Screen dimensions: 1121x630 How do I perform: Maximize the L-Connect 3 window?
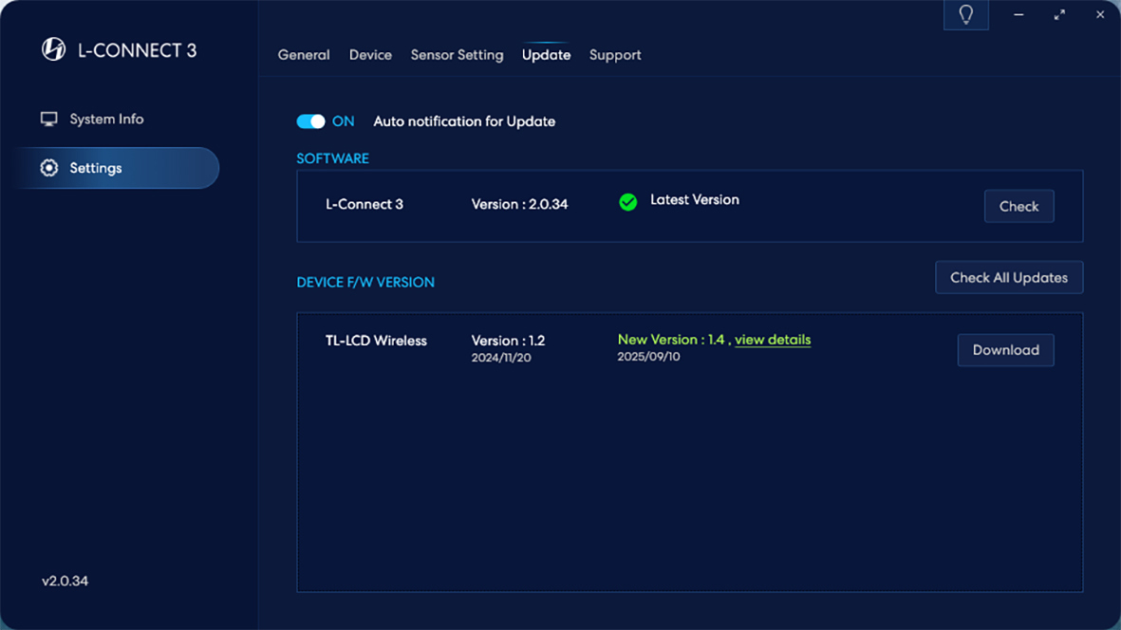[x=1059, y=14]
